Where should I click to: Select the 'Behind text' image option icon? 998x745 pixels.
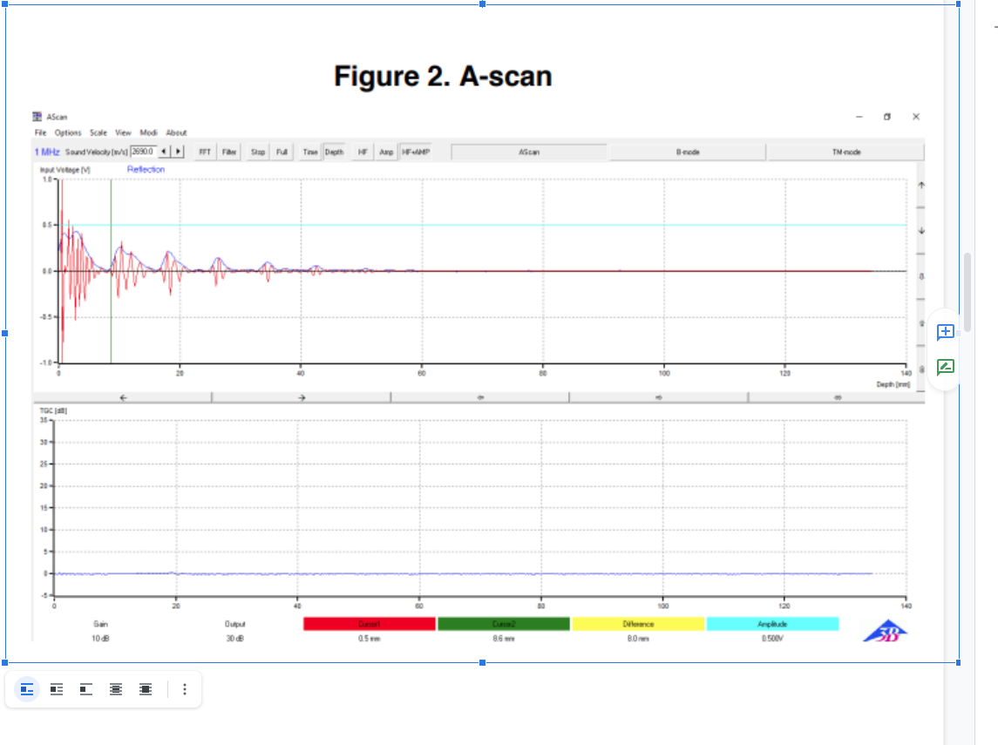coord(115,688)
